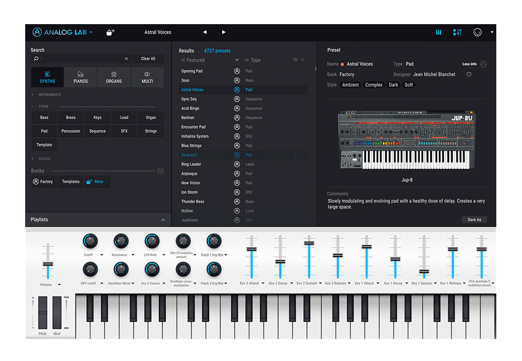Collapse the Banks section chevron
Image resolution: width=522 pixels, height=361 pixels.
(x=160, y=171)
